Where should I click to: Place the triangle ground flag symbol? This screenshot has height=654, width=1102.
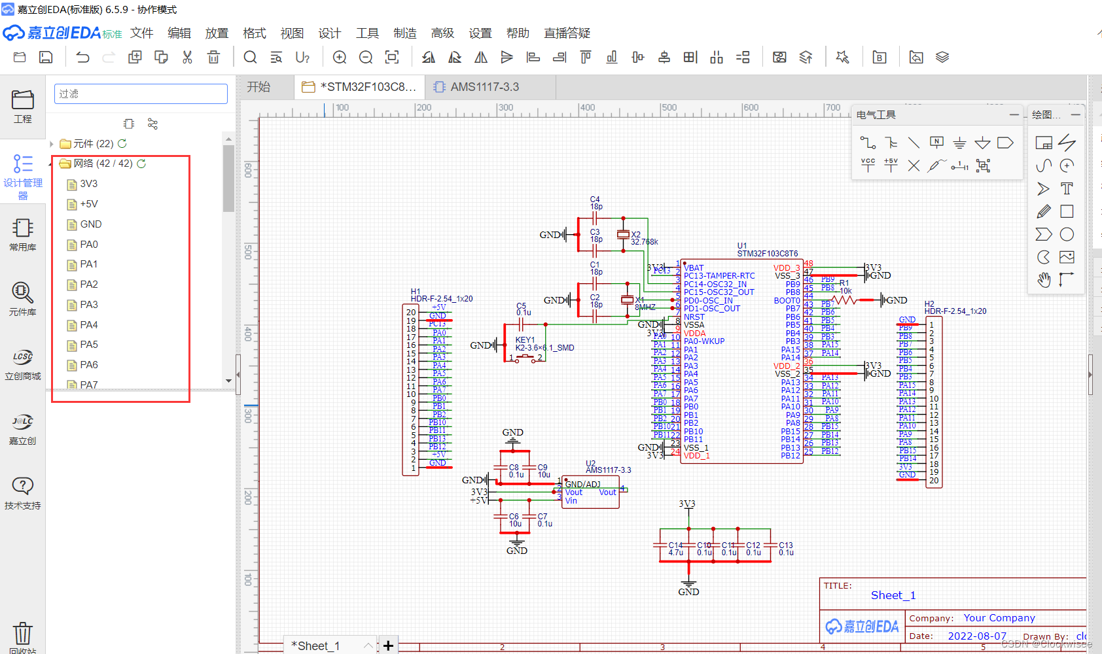click(x=982, y=143)
